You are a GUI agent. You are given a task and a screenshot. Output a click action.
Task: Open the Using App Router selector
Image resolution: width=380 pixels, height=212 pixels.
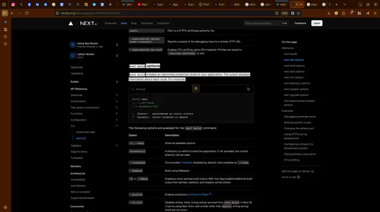tap(94, 45)
